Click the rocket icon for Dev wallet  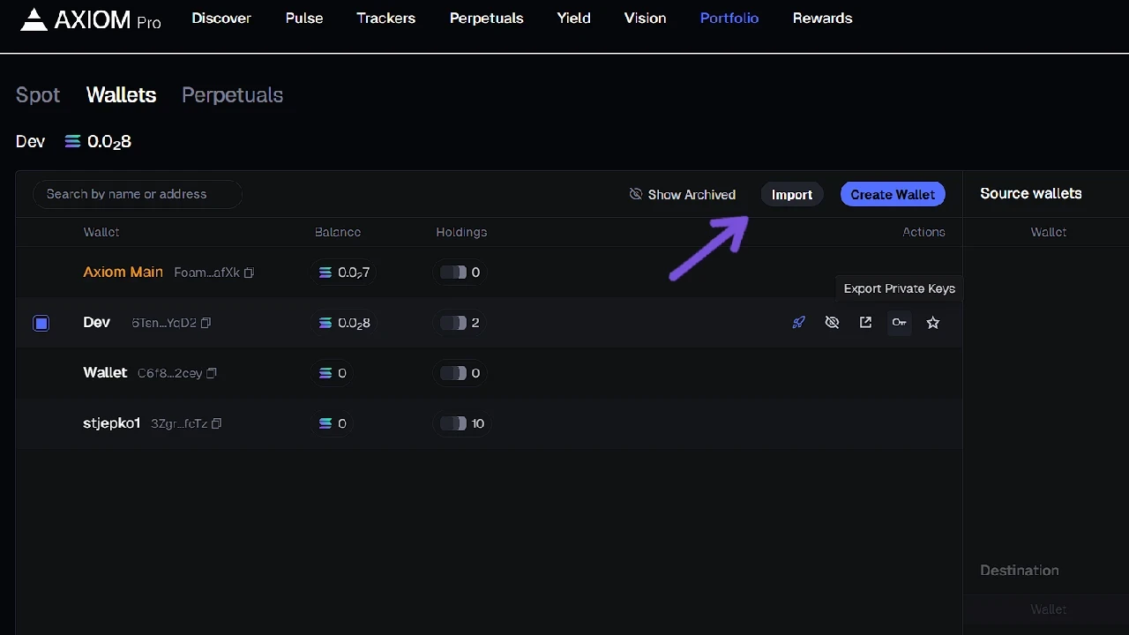tap(798, 323)
